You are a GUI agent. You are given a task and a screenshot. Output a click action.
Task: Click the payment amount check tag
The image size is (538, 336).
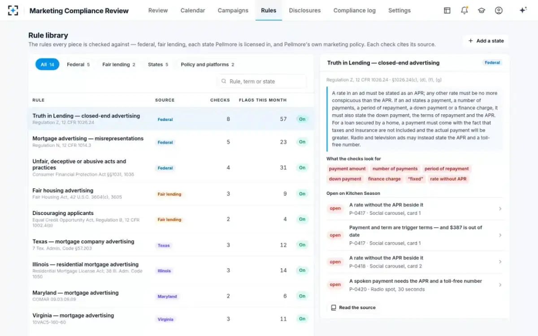(347, 169)
